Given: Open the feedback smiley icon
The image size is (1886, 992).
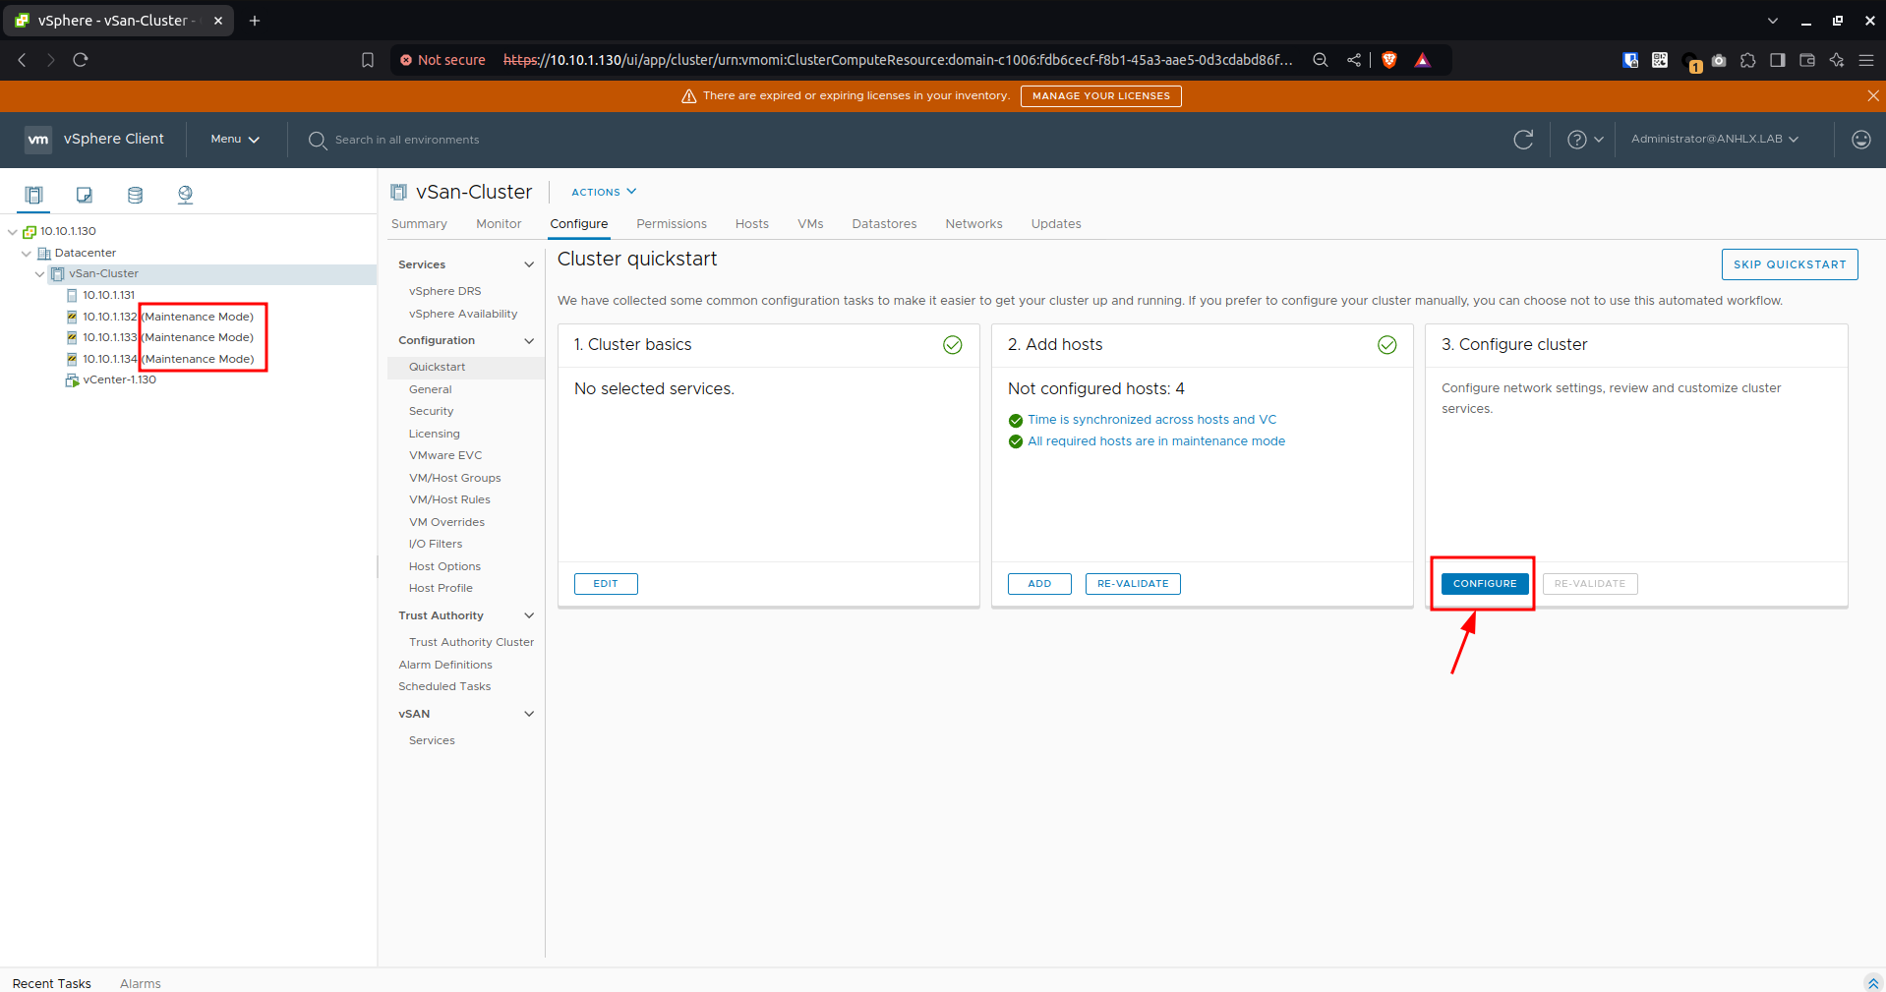Looking at the screenshot, I should pyautogui.click(x=1860, y=140).
